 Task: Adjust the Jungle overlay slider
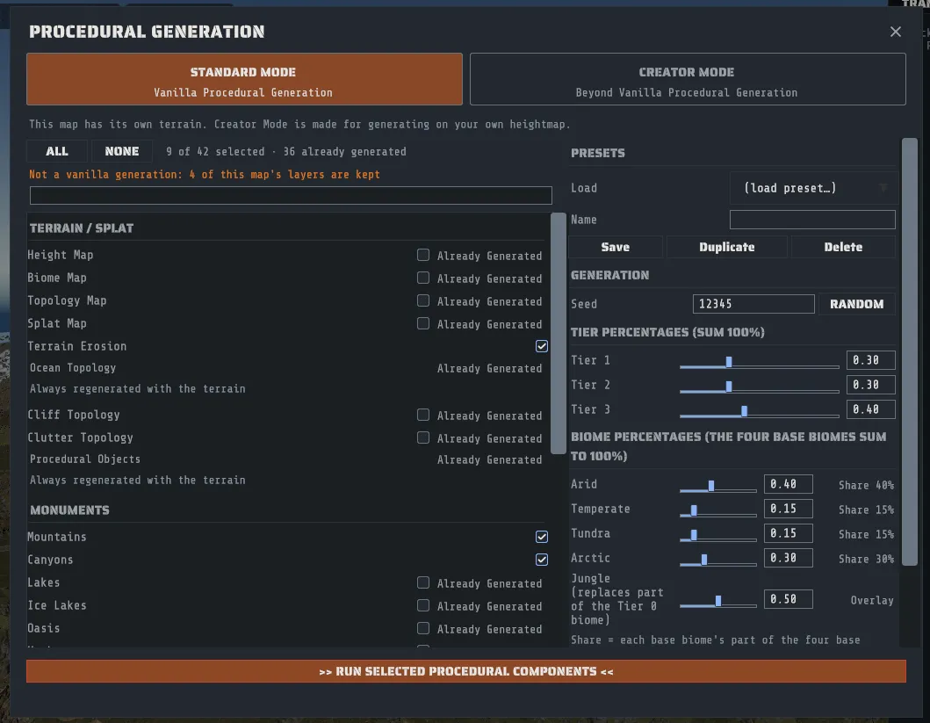click(x=717, y=601)
